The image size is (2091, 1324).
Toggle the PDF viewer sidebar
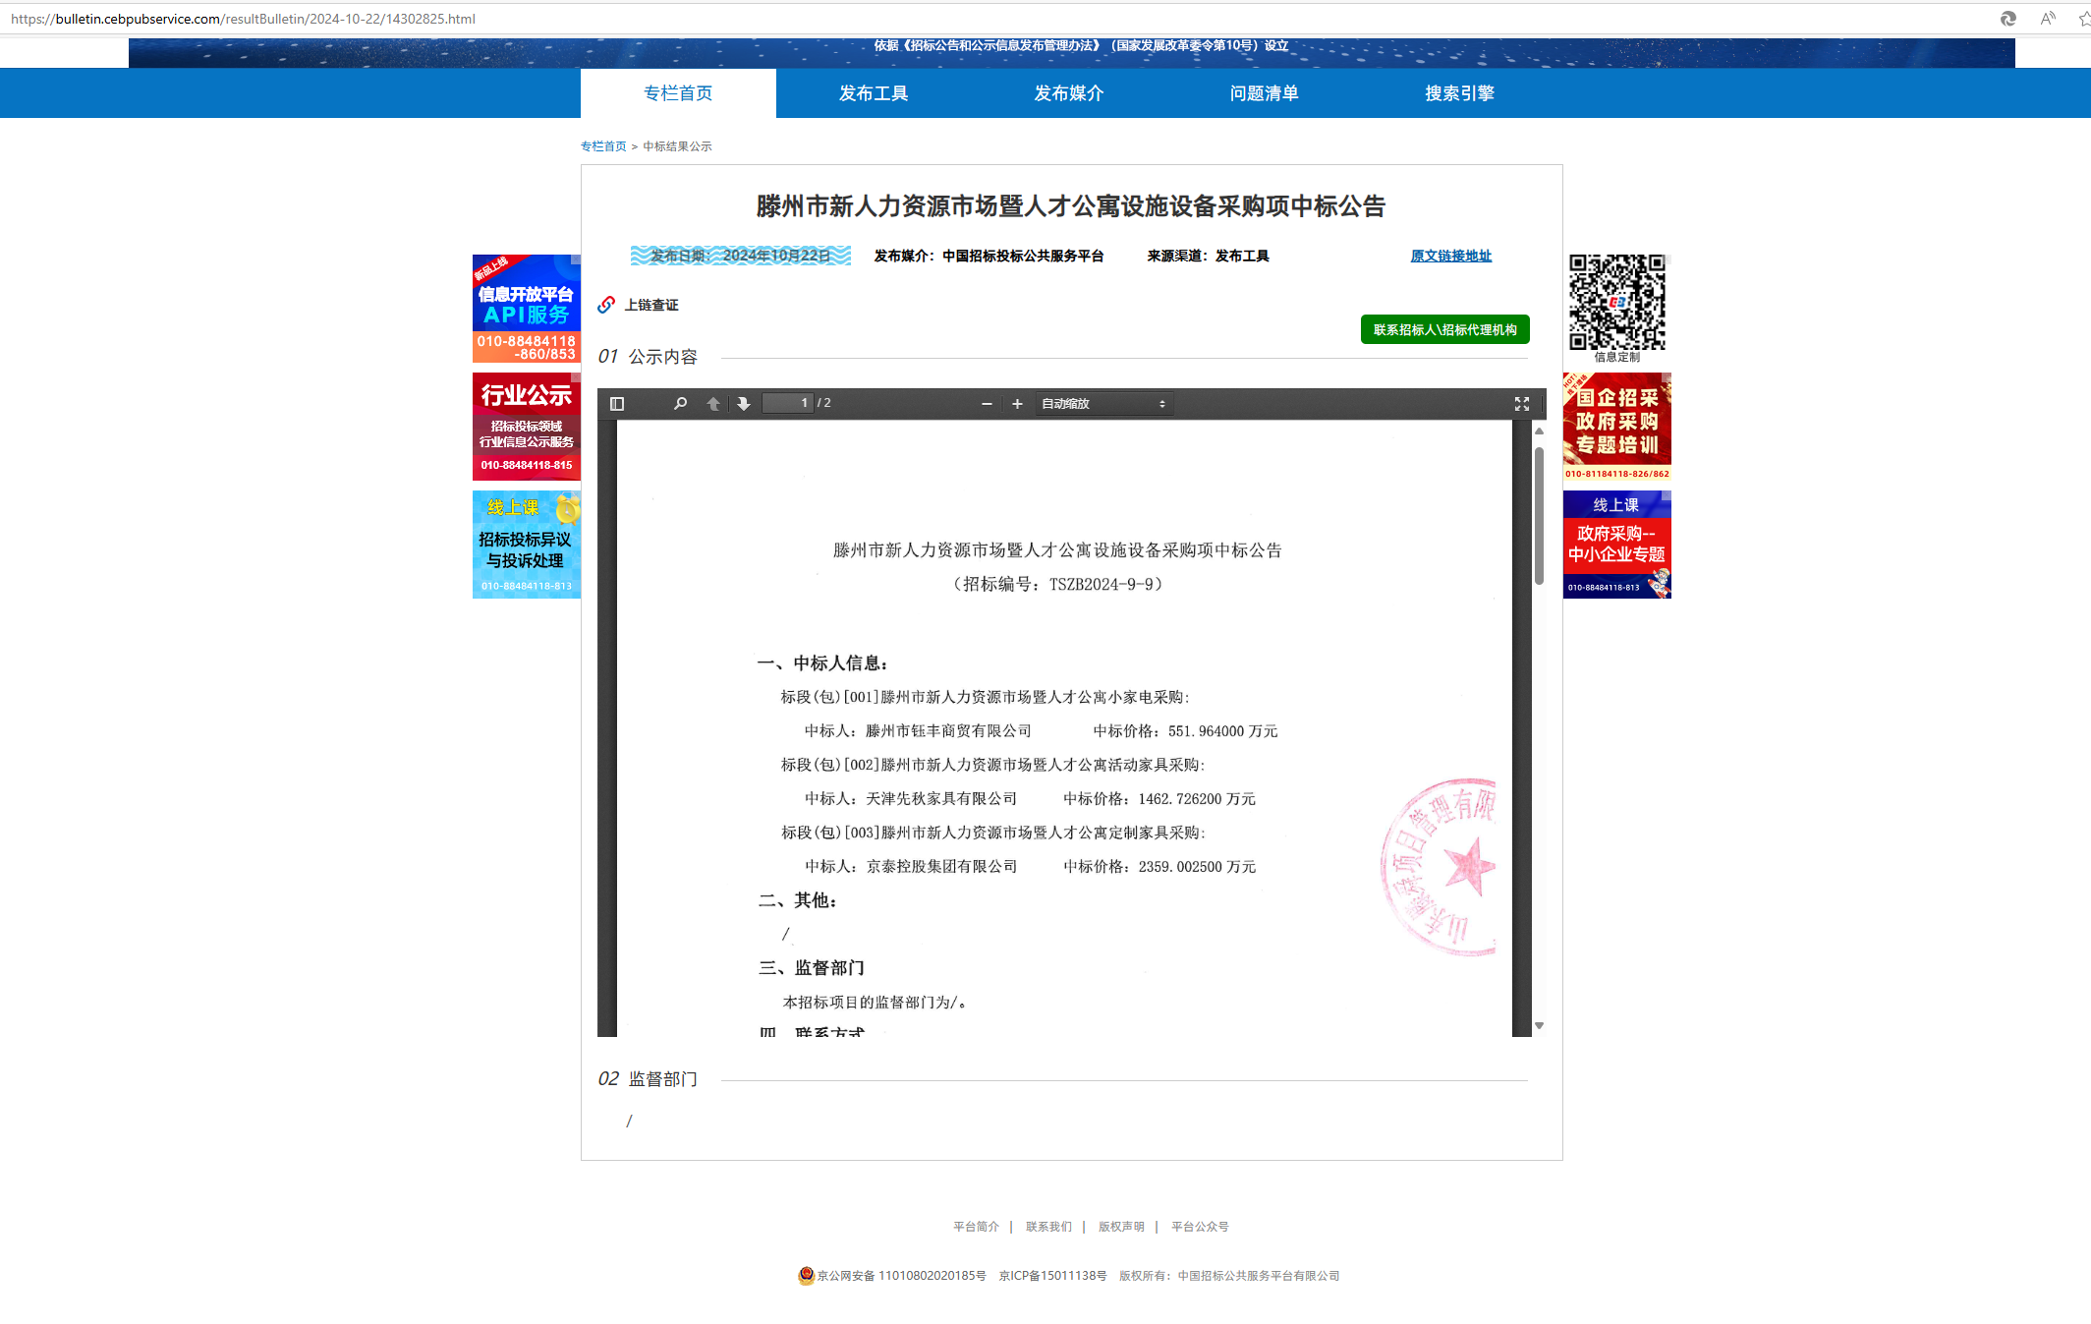[x=617, y=404]
